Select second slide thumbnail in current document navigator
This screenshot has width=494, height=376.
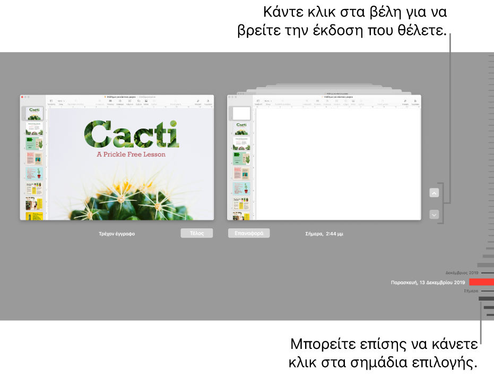[34, 129]
